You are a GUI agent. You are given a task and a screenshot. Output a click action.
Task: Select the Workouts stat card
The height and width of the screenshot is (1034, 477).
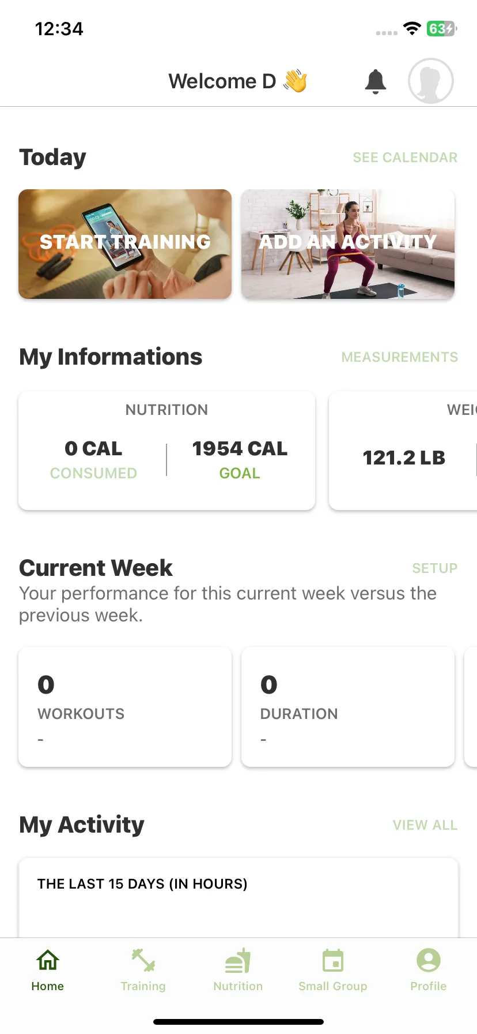tap(125, 707)
